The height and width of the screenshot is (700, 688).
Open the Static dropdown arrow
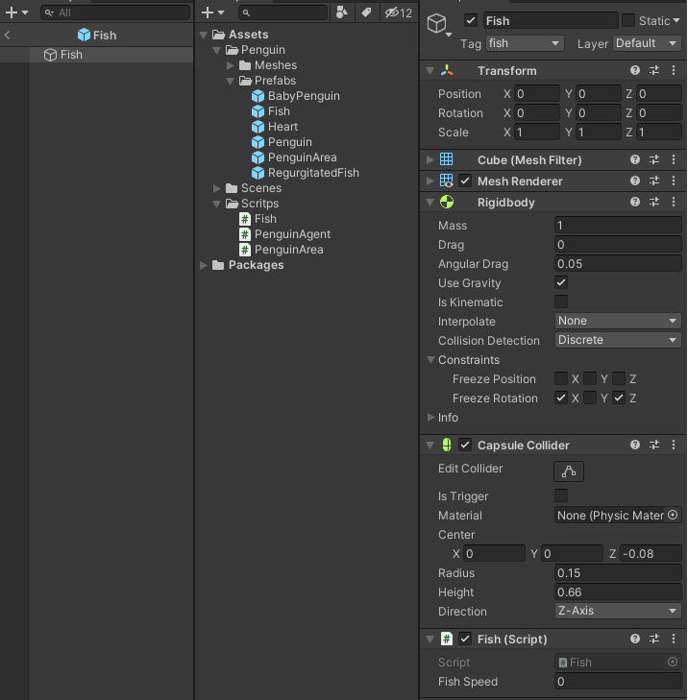(676, 20)
